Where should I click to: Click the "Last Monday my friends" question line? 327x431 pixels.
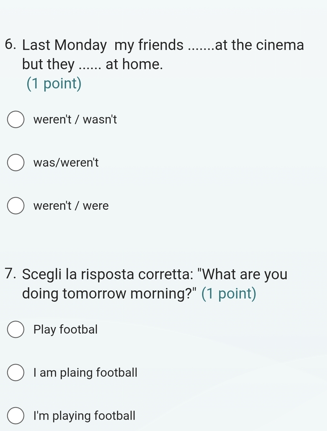click(x=102, y=45)
